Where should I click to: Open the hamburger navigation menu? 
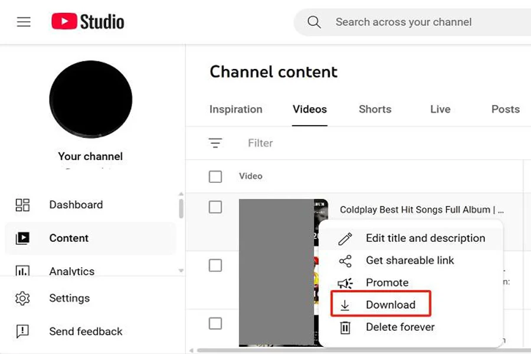pyautogui.click(x=24, y=22)
